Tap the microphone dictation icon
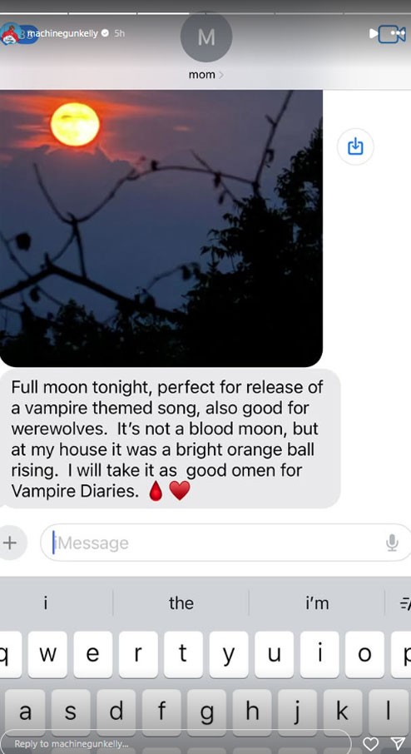 click(392, 543)
